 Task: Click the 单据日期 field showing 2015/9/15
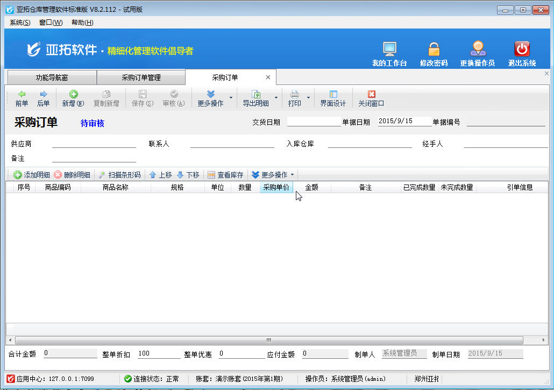(404, 121)
